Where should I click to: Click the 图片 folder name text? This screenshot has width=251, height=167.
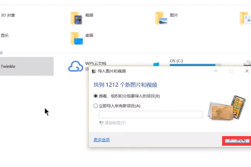[174, 15]
